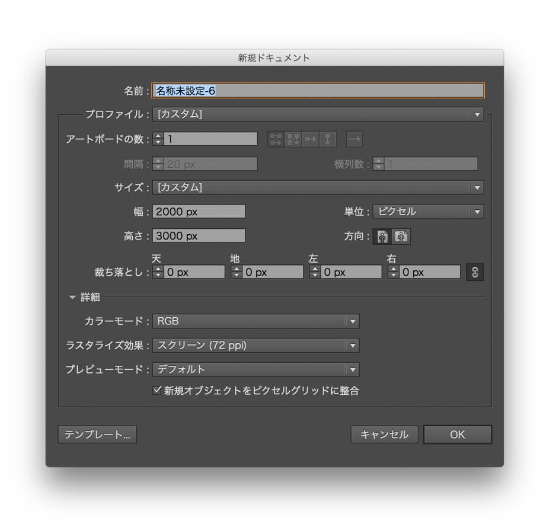Open the プロファイル profile dropdown
This screenshot has width=540, height=530.
pyautogui.click(x=477, y=114)
